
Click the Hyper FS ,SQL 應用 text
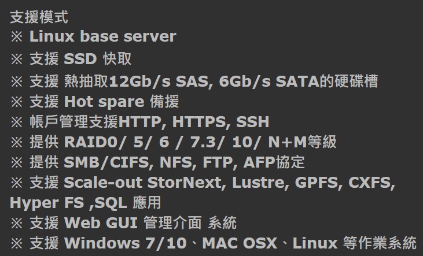pyautogui.click(x=86, y=203)
